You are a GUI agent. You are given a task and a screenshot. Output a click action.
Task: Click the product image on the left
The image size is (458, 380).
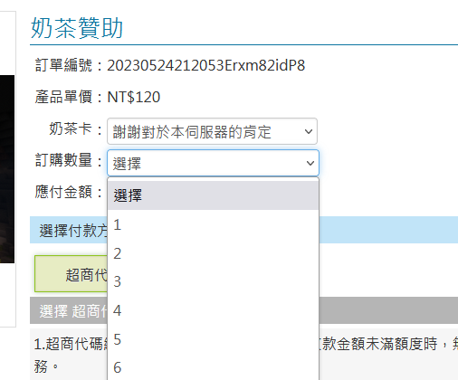click(x=7, y=169)
